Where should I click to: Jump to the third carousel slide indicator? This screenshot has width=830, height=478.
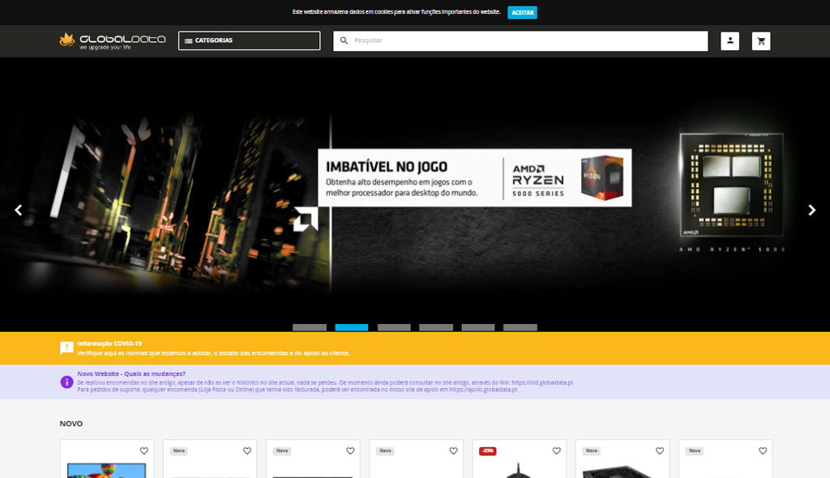(394, 327)
